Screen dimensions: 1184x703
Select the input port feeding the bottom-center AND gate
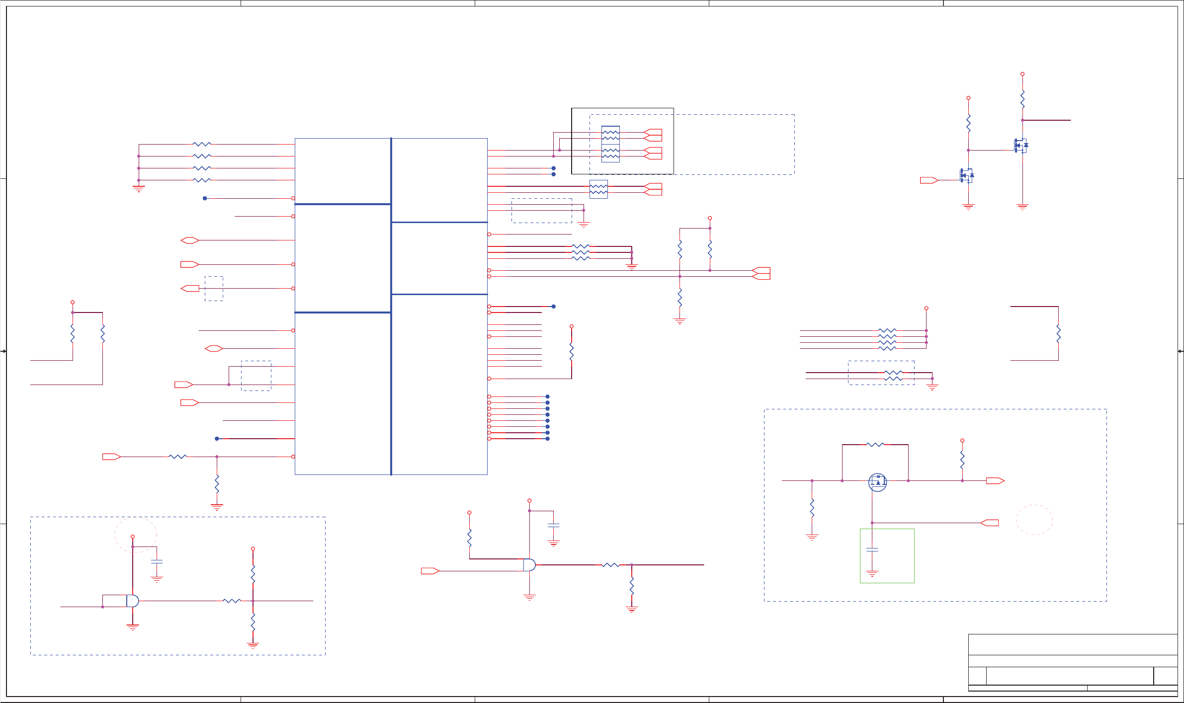coord(430,571)
